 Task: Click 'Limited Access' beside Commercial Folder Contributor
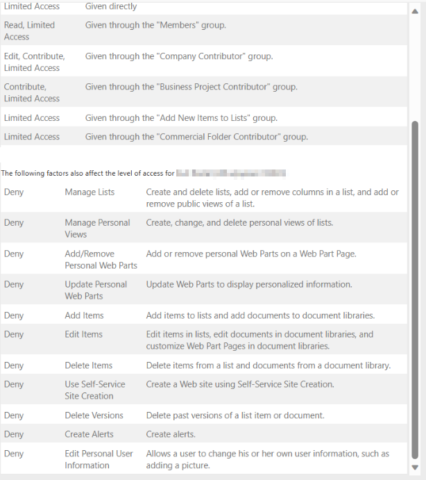click(x=32, y=137)
